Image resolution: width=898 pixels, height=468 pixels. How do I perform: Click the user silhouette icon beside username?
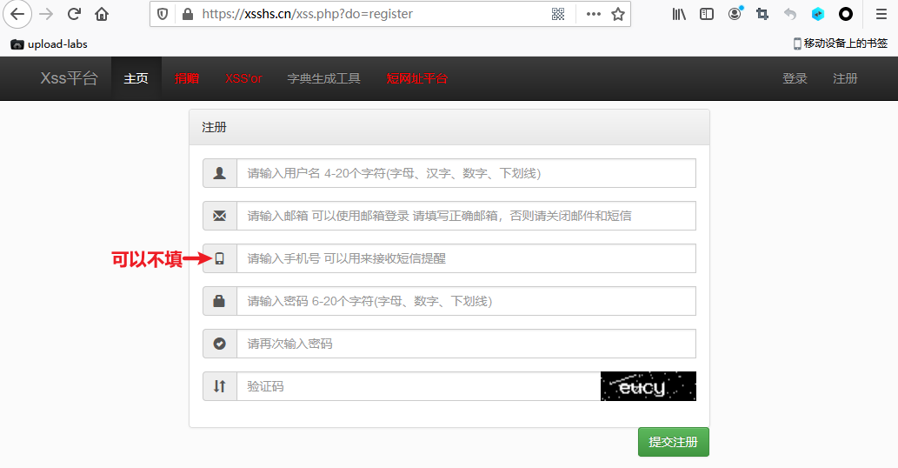coord(219,173)
